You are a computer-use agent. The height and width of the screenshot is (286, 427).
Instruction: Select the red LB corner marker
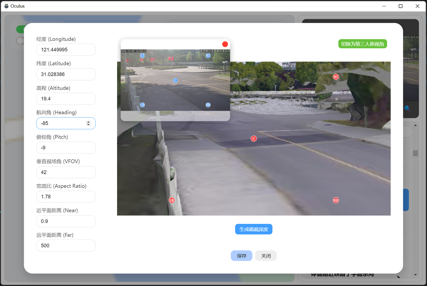(171, 200)
